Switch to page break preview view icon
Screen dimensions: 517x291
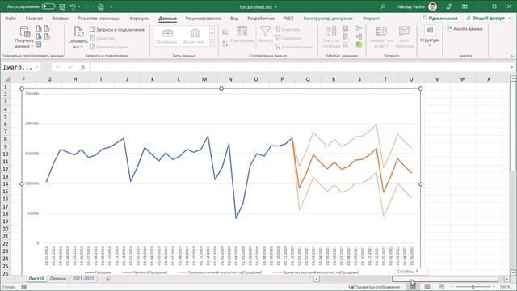pos(441,287)
